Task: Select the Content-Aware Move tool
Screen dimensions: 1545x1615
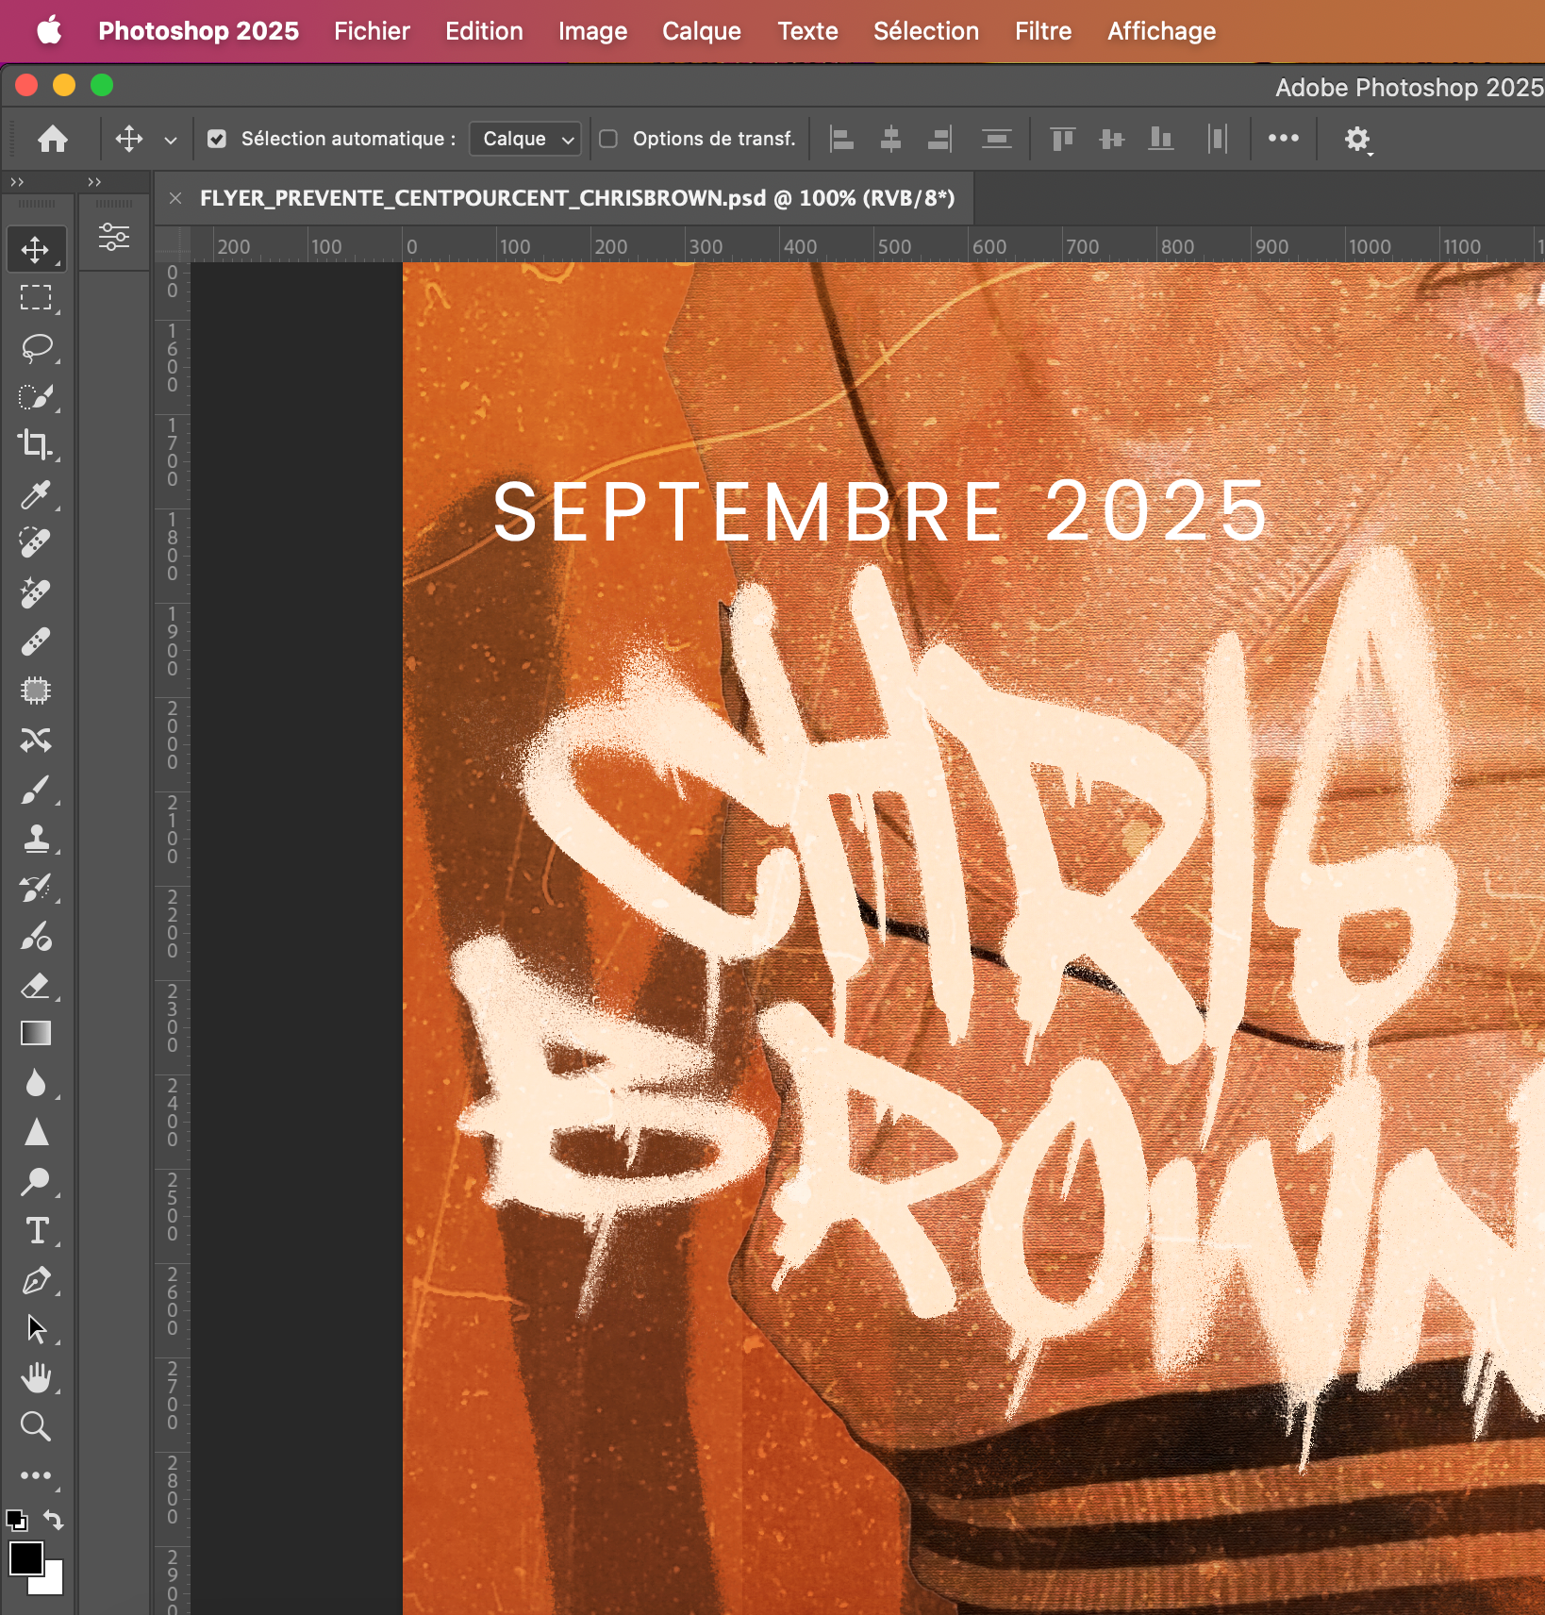Action: click(36, 740)
